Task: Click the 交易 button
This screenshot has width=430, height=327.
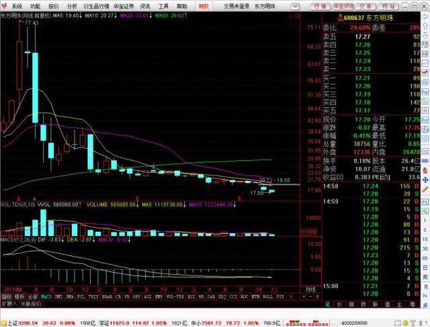Action: click(365, 6)
